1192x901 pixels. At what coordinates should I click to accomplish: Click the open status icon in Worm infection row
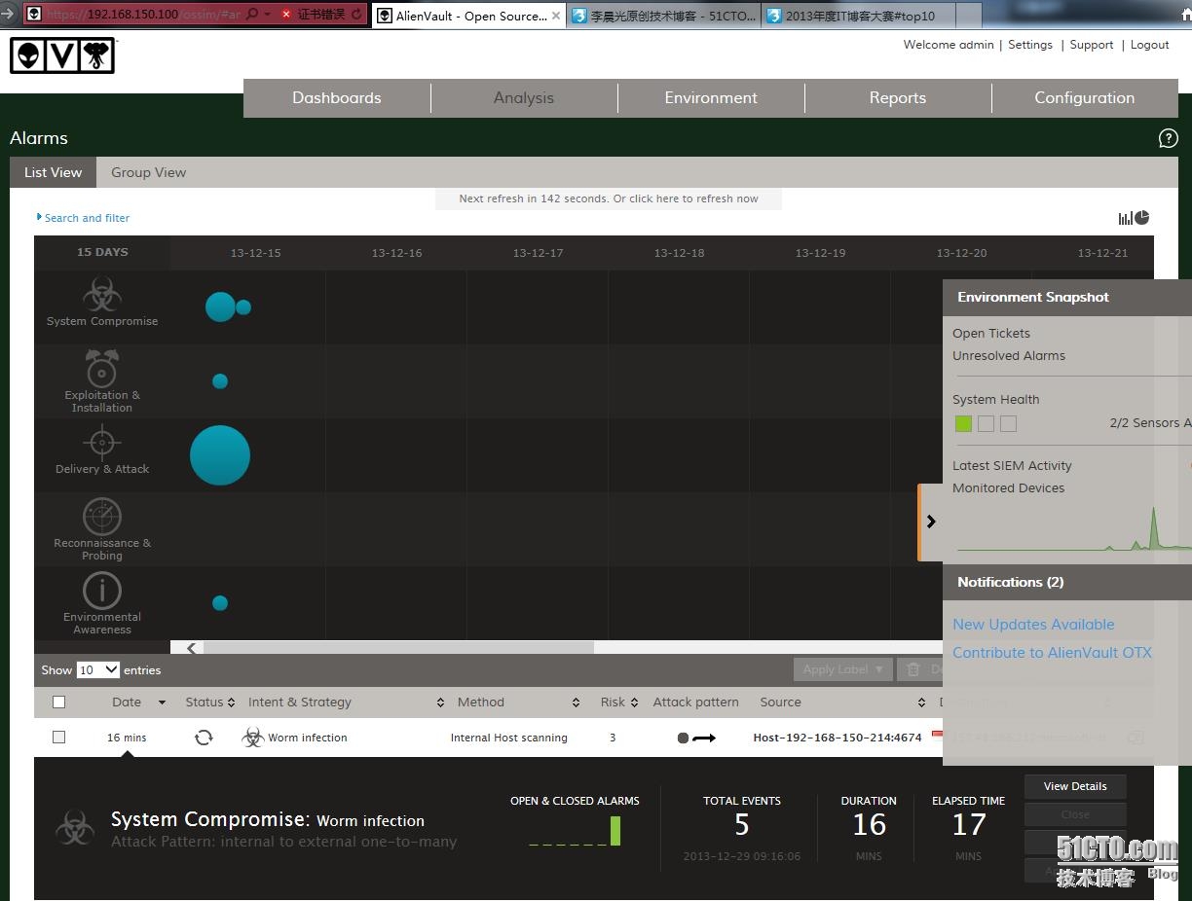pyautogui.click(x=204, y=738)
